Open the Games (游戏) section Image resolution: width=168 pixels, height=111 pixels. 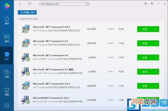tap(7, 39)
